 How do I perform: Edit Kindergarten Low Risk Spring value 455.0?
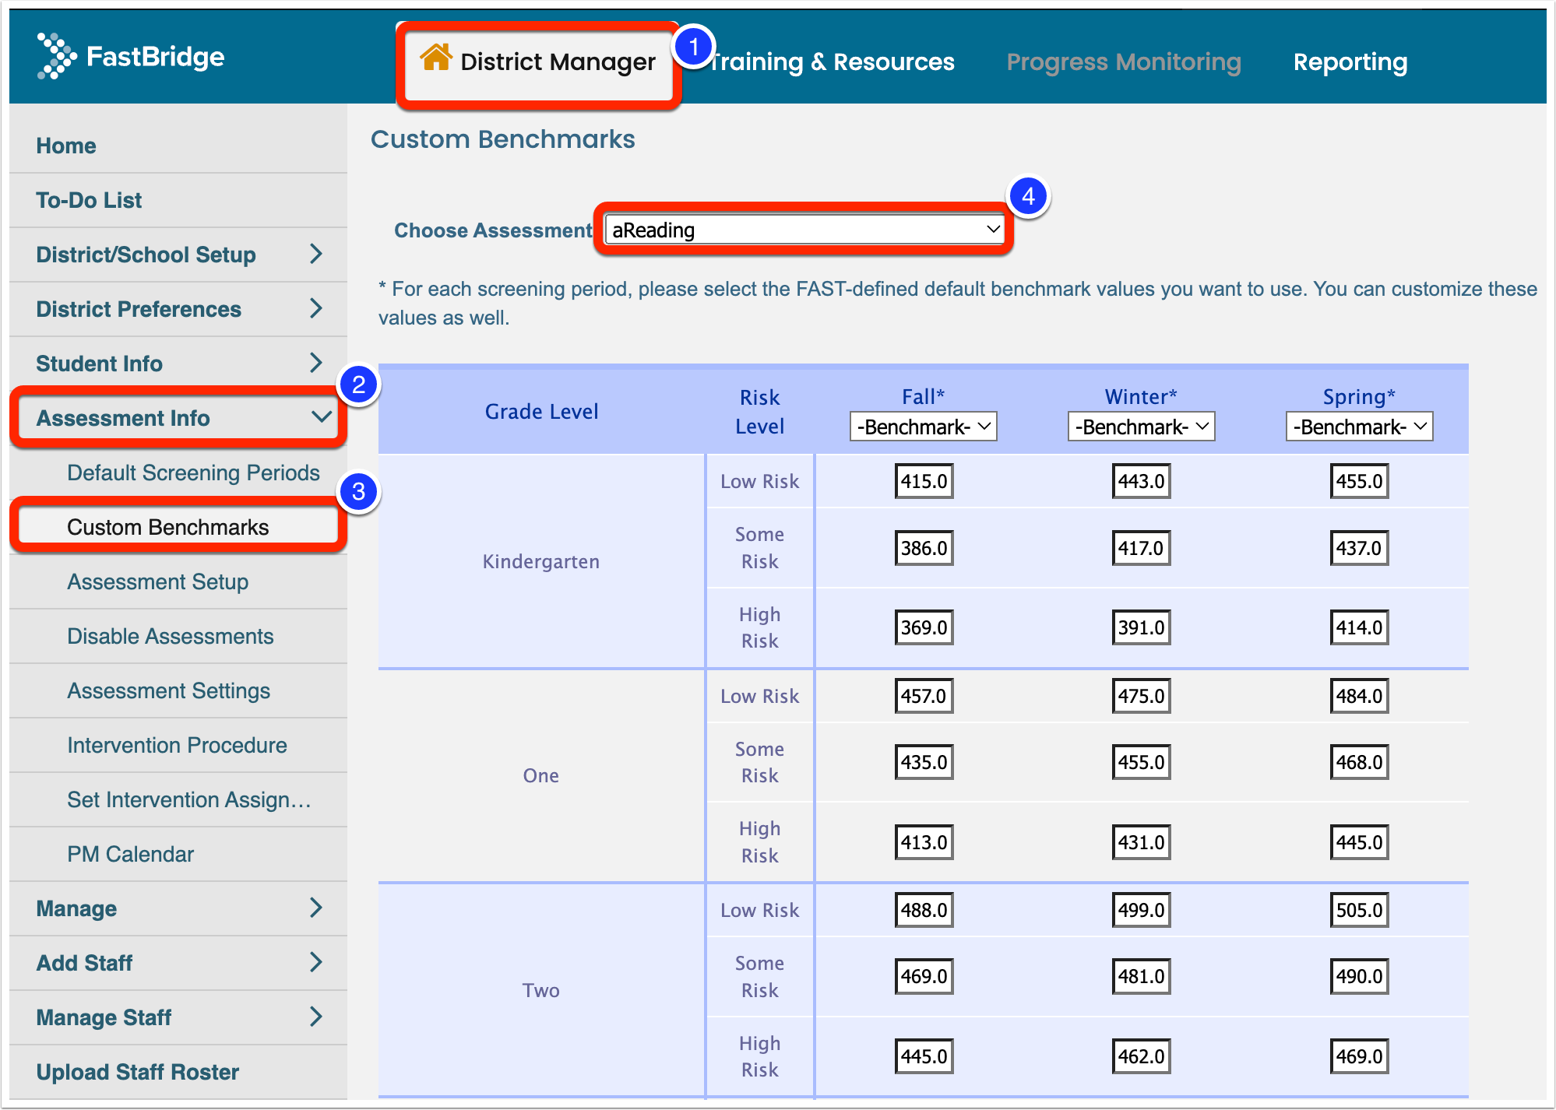1360,481
